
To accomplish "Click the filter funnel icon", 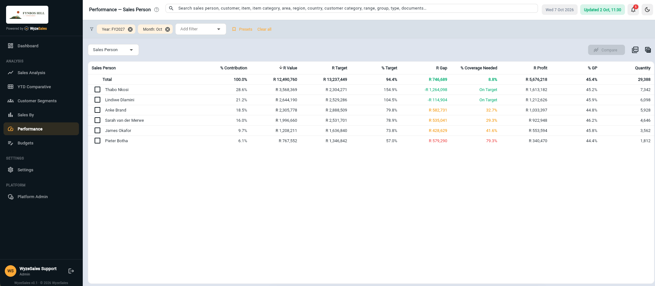I will 92,29.
